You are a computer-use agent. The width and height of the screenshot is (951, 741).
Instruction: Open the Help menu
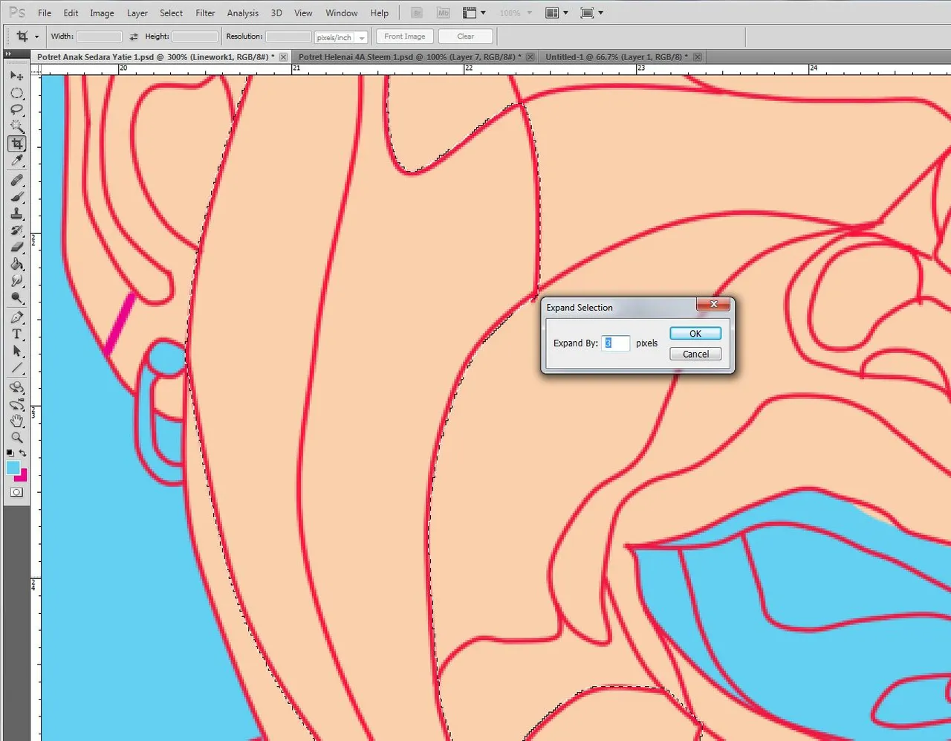pos(379,13)
